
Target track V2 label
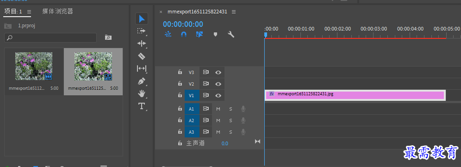pos(192,84)
